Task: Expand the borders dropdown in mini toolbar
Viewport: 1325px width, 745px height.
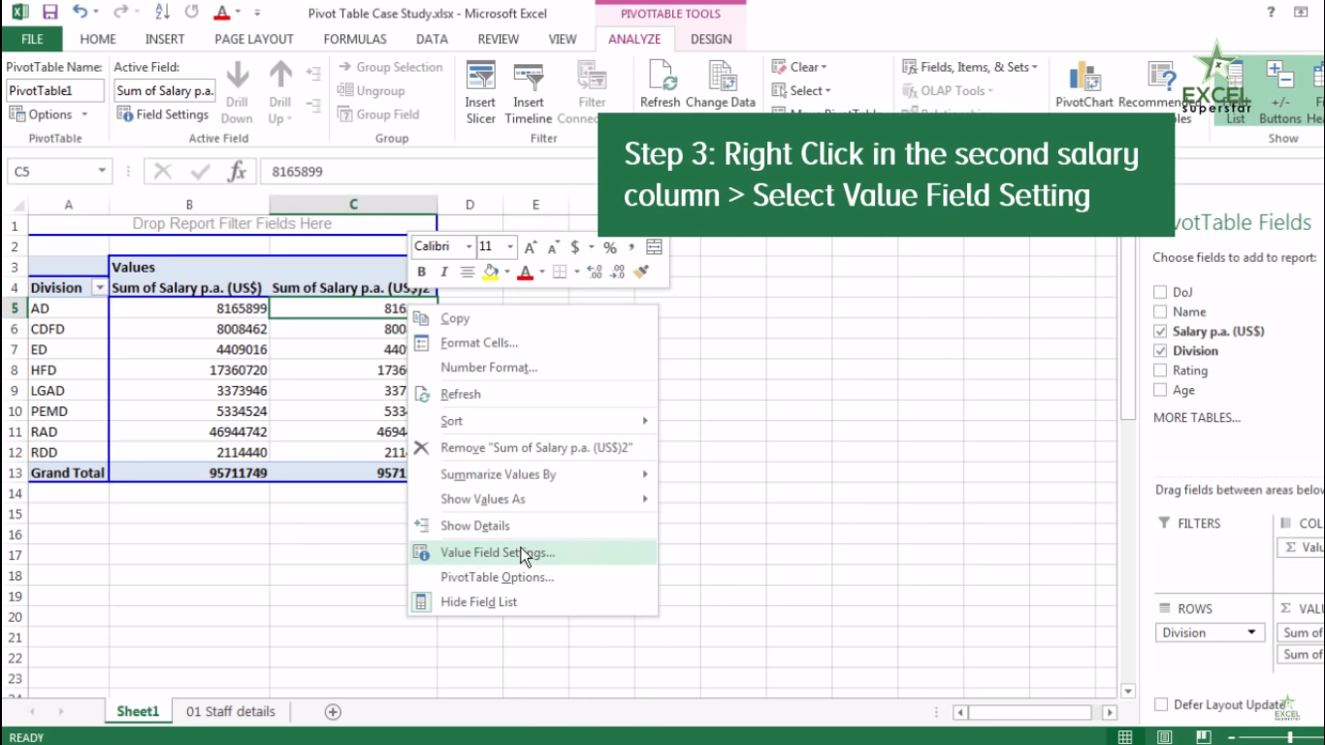Action: pos(576,272)
